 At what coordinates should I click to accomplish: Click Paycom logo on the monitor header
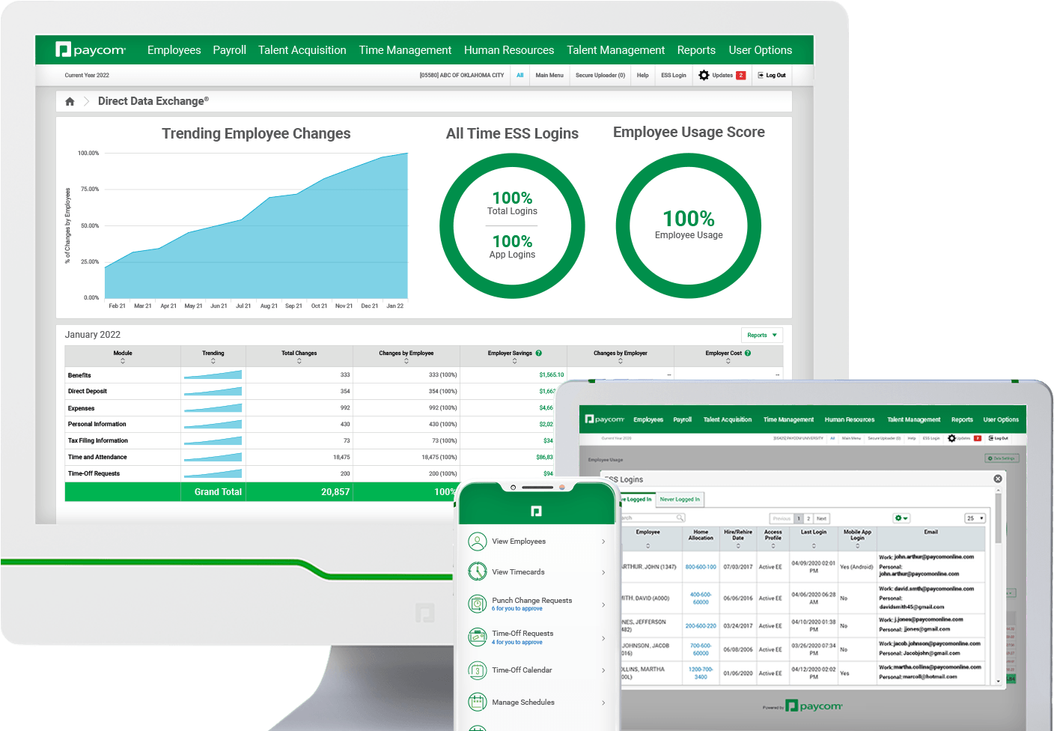(x=91, y=50)
